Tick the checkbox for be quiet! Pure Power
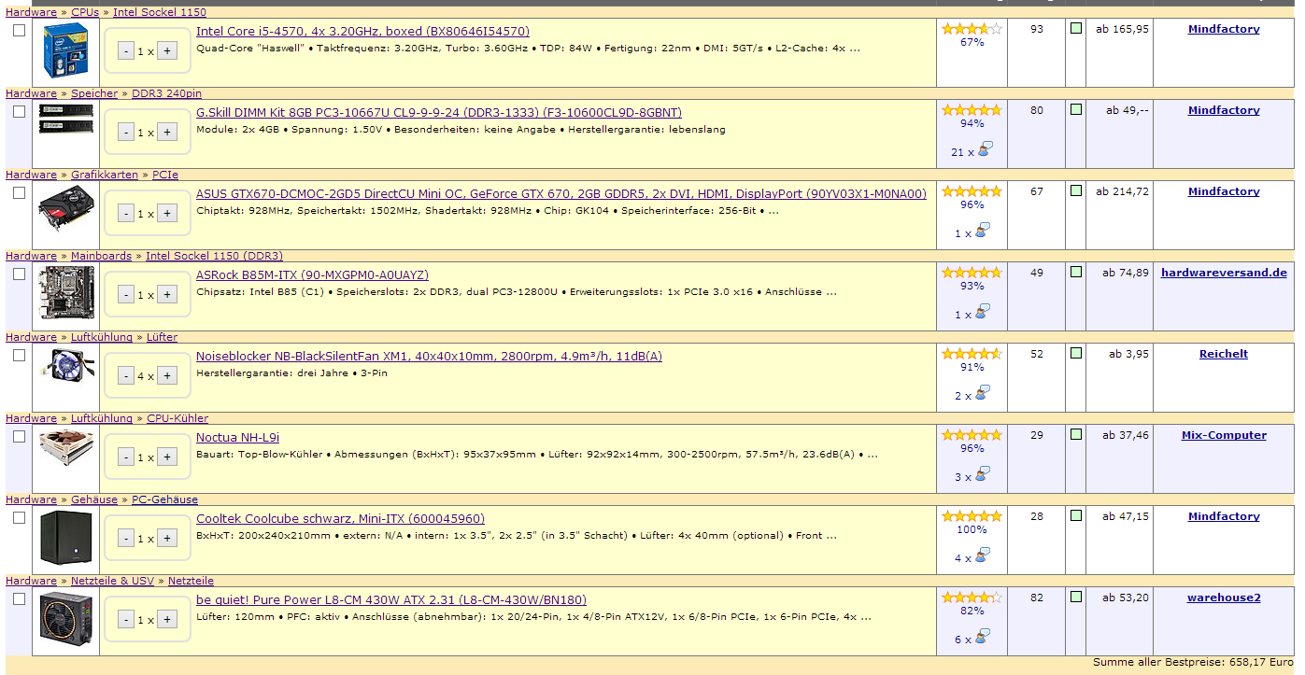Image resolution: width=1305 pixels, height=675 pixels. (x=19, y=598)
